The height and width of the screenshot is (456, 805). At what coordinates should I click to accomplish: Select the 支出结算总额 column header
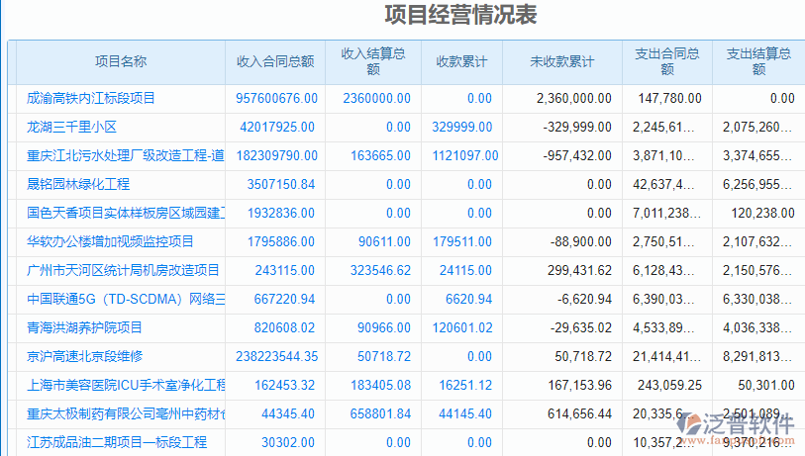(757, 61)
